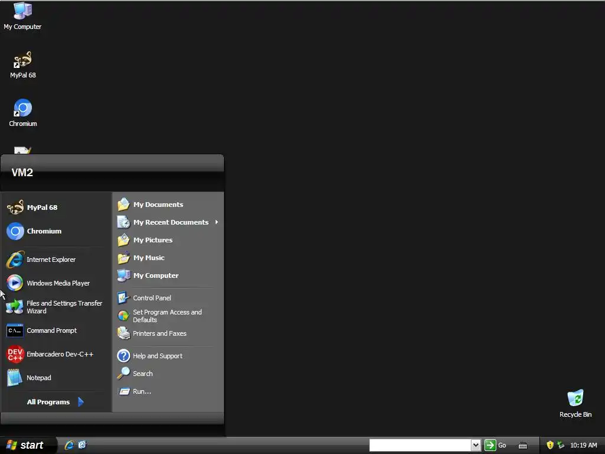Start Windows Media Player
Screen dimensions: 605x454
[56, 283]
